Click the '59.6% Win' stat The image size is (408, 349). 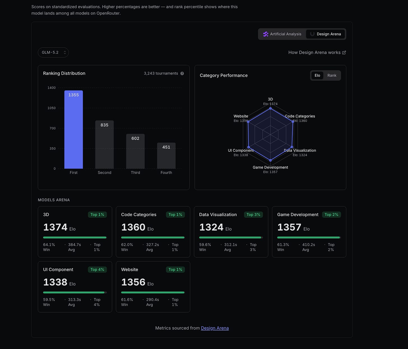[205, 247]
